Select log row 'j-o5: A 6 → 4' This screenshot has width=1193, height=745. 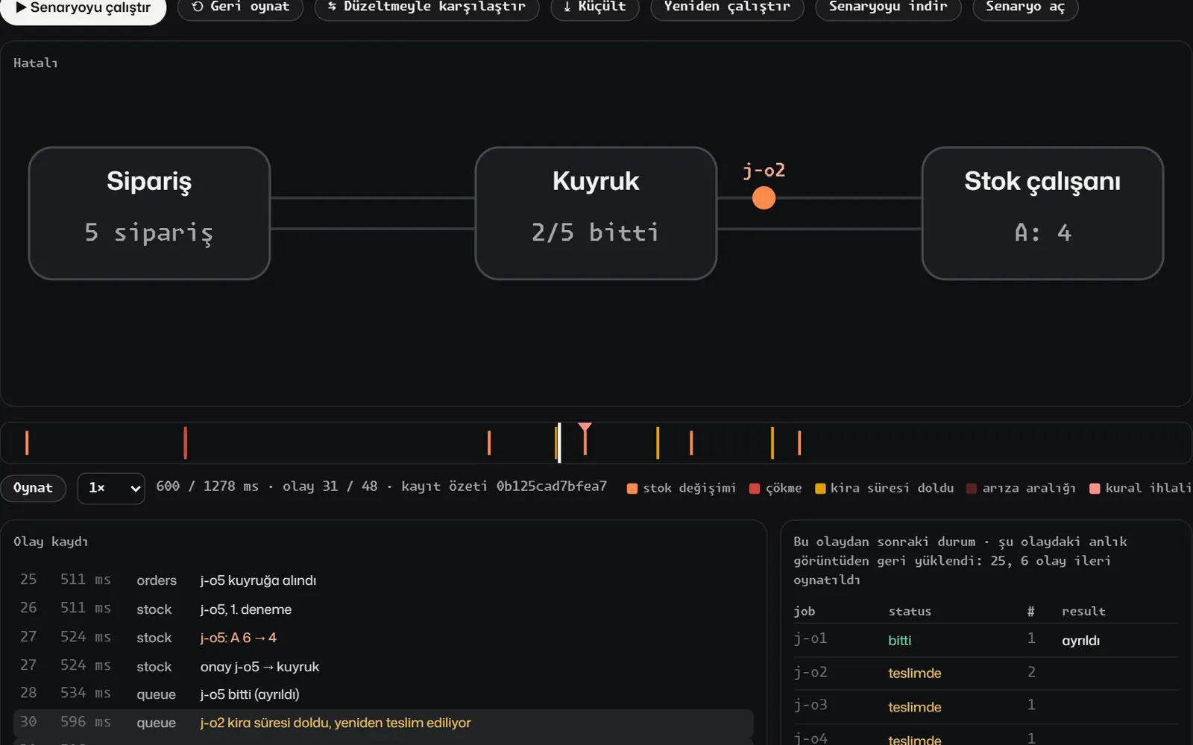pyautogui.click(x=383, y=638)
